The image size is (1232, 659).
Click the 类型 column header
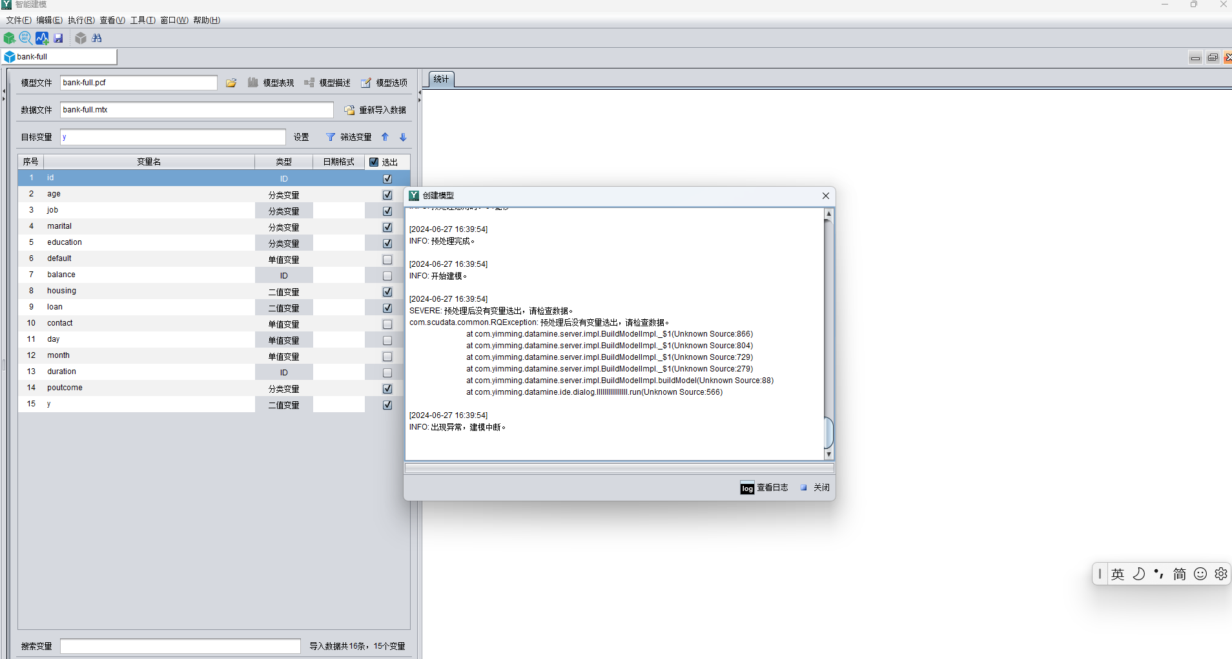[284, 162]
